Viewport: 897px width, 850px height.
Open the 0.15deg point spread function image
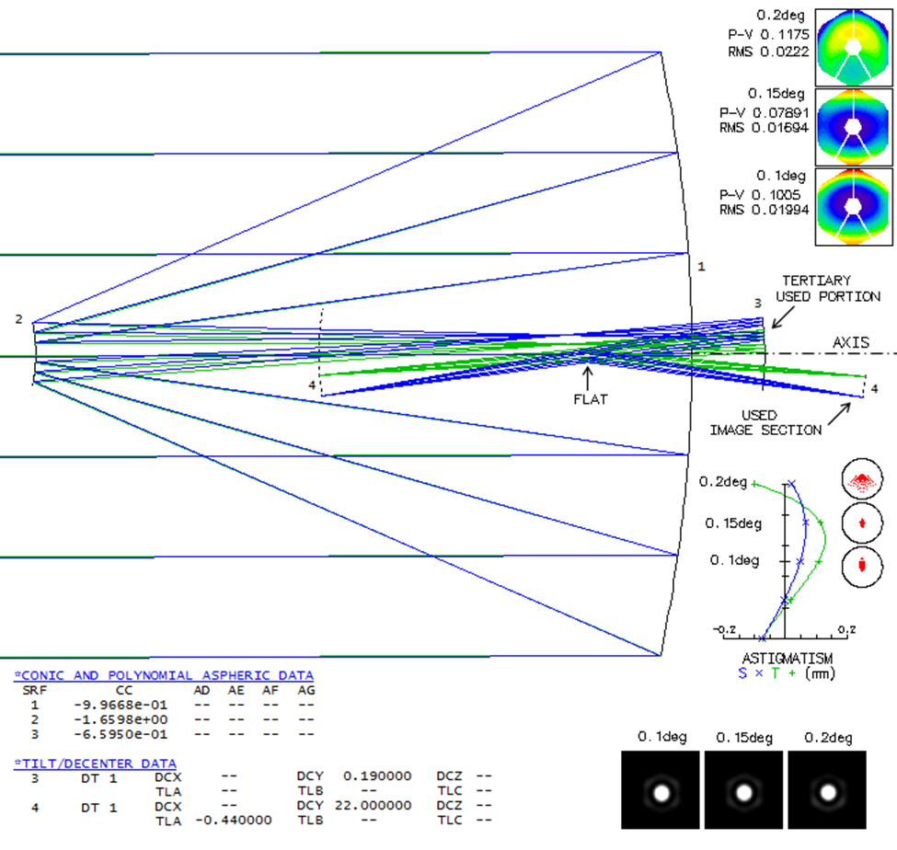coord(743,790)
